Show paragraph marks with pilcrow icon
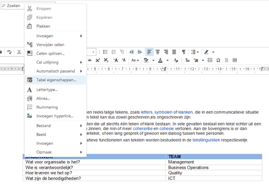 pyautogui.click(x=184, y=52)
